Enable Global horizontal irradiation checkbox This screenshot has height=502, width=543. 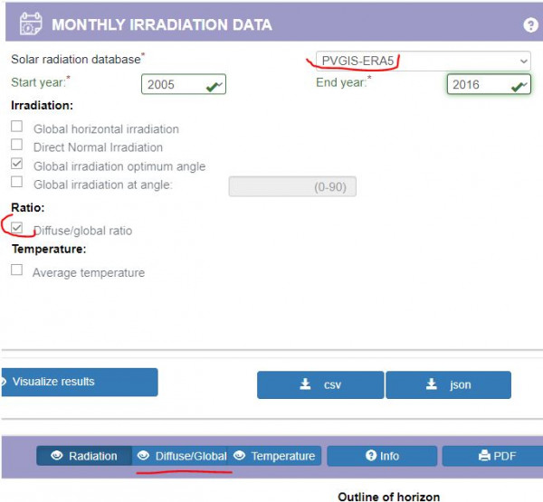[x=16, y=127]
